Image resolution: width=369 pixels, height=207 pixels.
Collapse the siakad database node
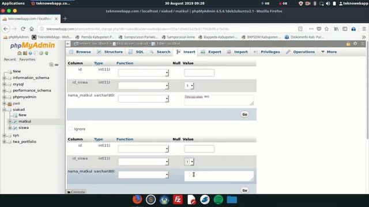pos(4,110)
